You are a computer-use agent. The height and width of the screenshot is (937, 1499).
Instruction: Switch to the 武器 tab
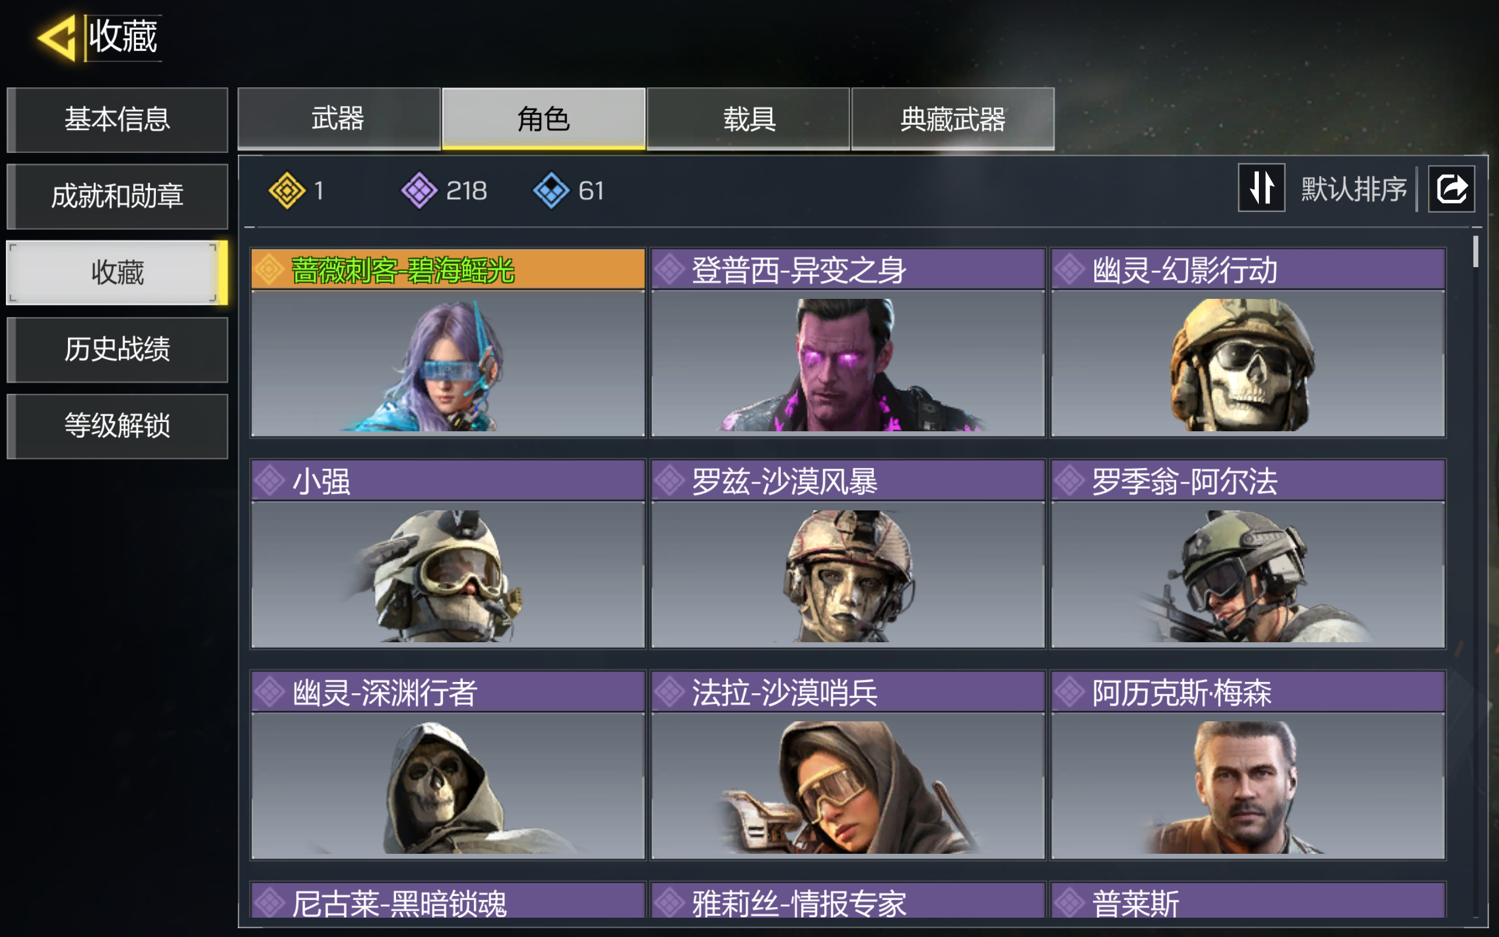339,118
